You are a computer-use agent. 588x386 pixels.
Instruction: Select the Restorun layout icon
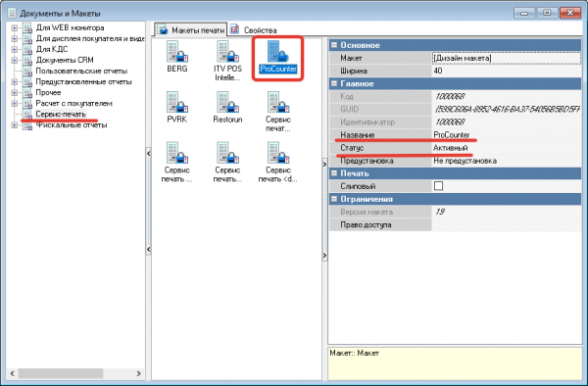[227, 102]
